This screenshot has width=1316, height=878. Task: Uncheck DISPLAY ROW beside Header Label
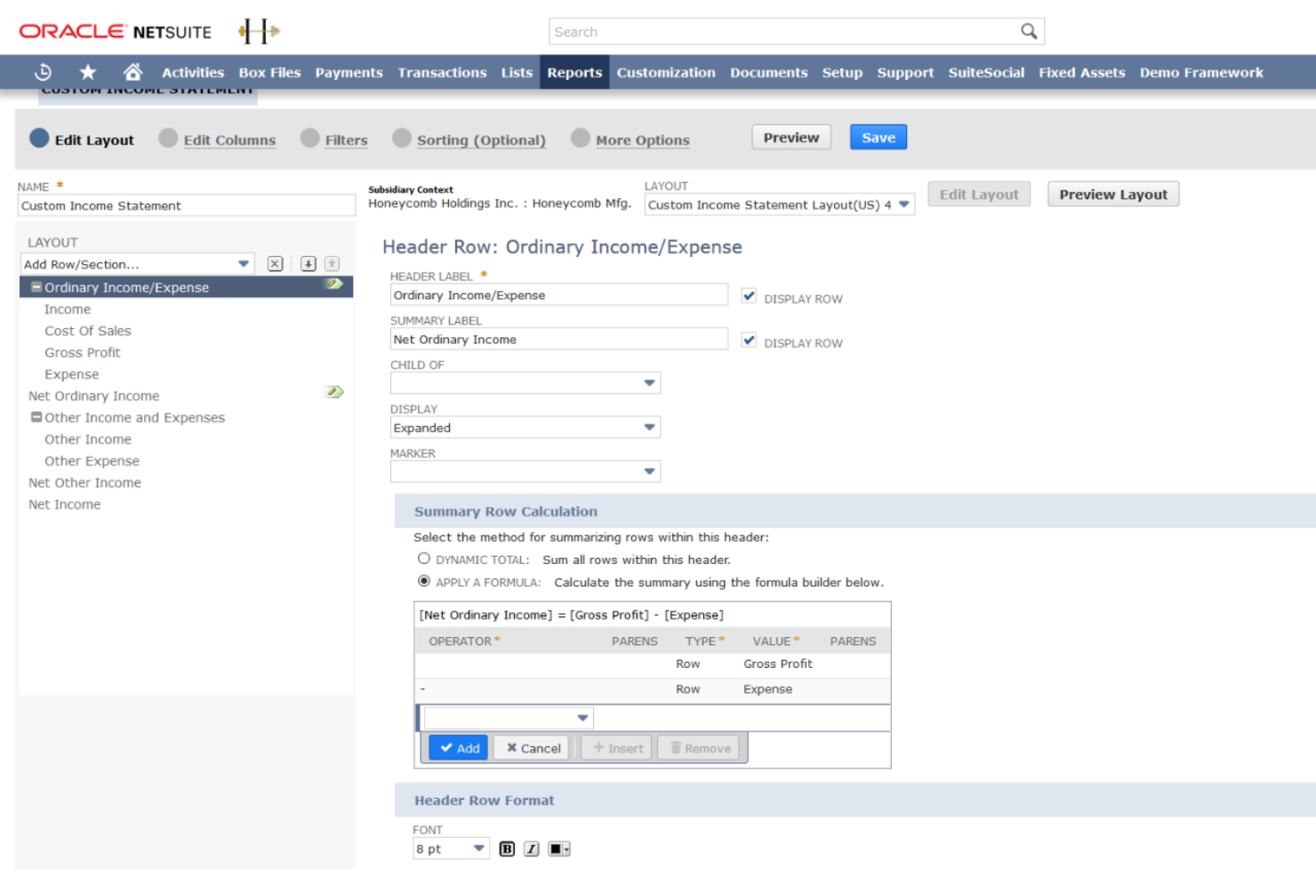pos(749,294)
